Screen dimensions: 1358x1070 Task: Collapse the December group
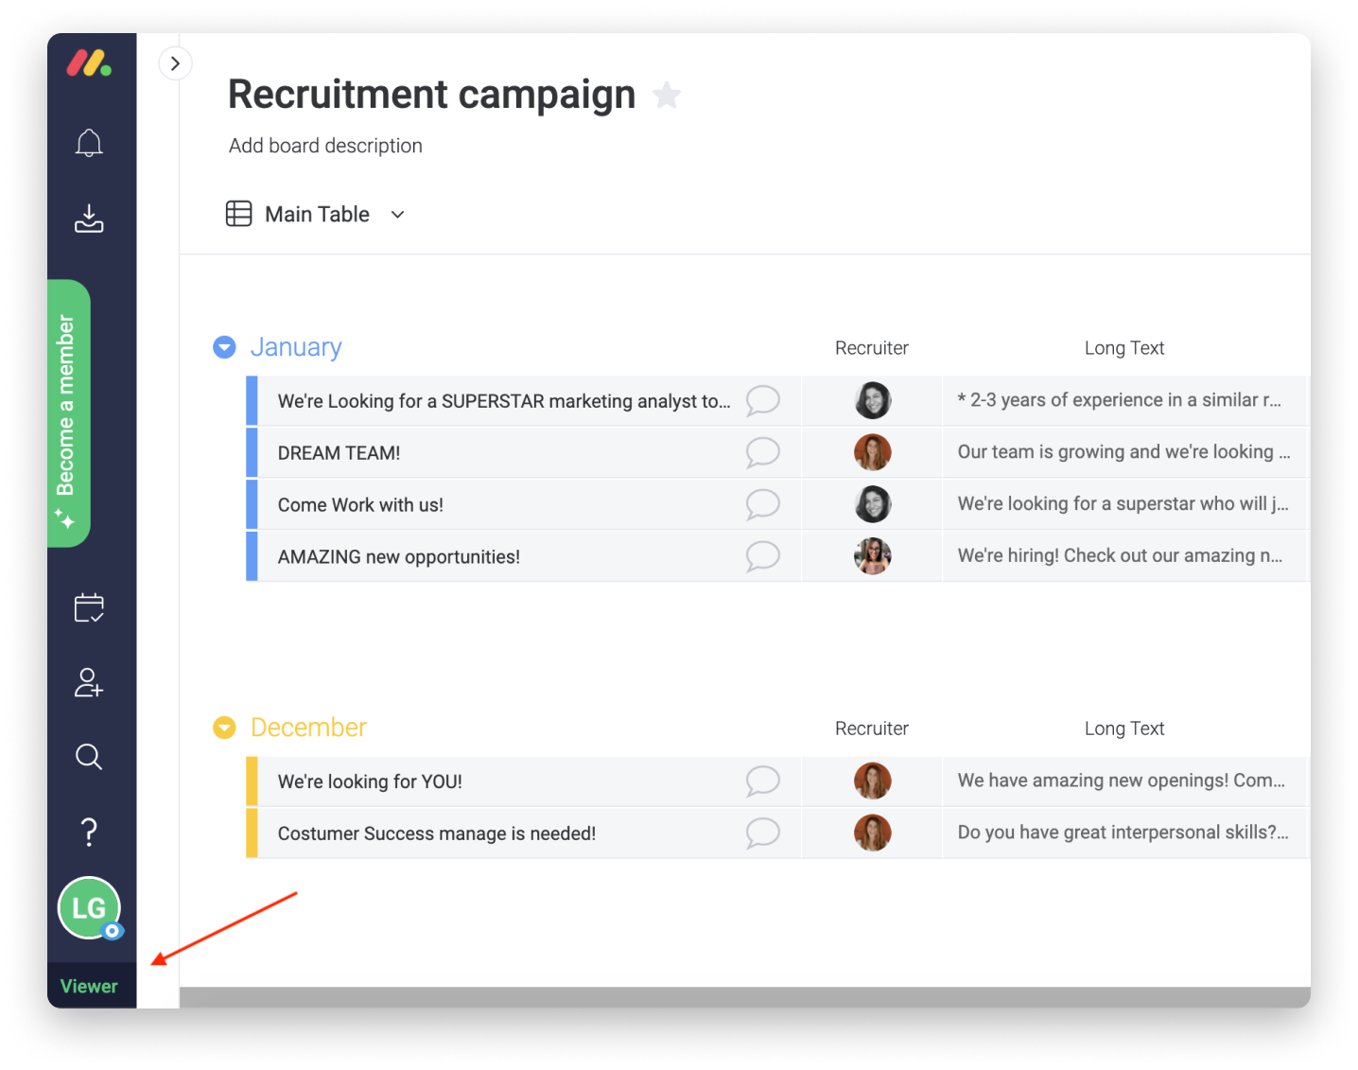(224, 728)
